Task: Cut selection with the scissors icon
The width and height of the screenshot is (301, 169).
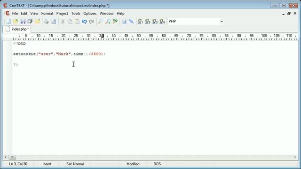Action: click(x=63, y=21)
